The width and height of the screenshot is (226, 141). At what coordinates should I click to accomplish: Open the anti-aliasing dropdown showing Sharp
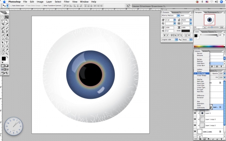click(187, 39)
